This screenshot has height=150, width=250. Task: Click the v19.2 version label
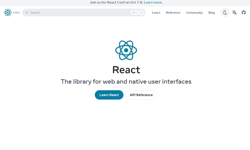point(16,12)
